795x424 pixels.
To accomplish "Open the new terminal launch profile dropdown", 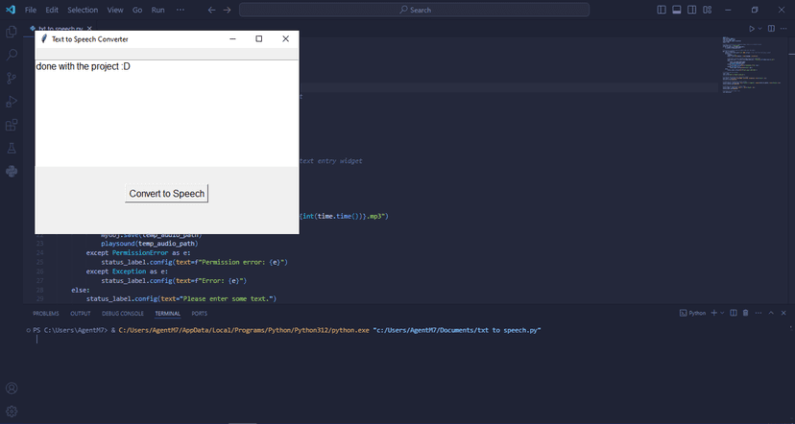I will click(722, 313).
